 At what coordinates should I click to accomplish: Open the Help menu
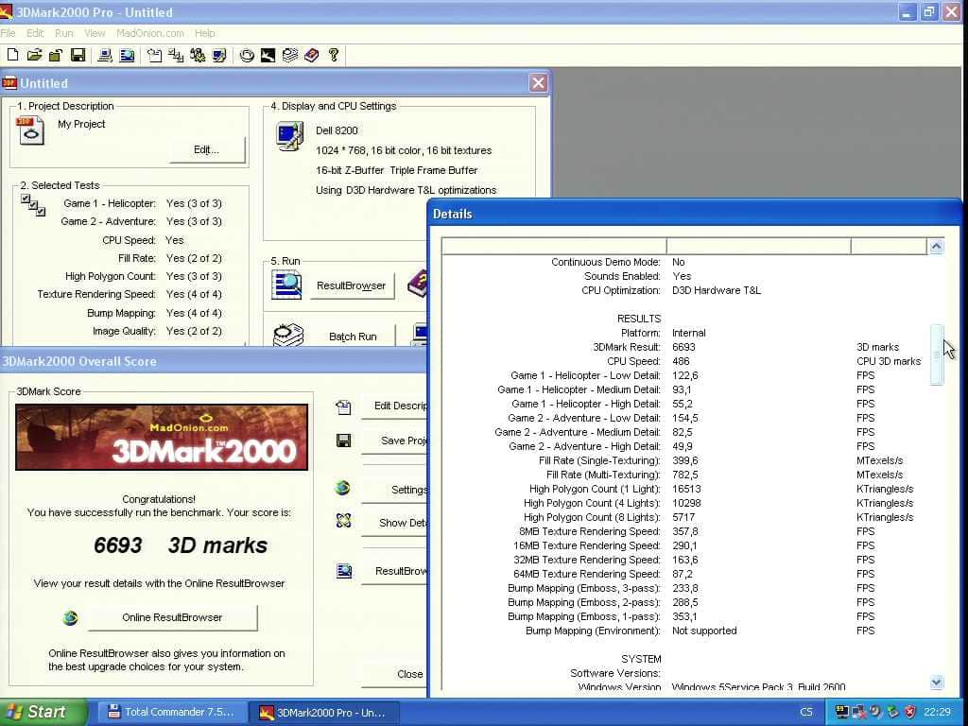pyautogui.click(x=205, y=33)
